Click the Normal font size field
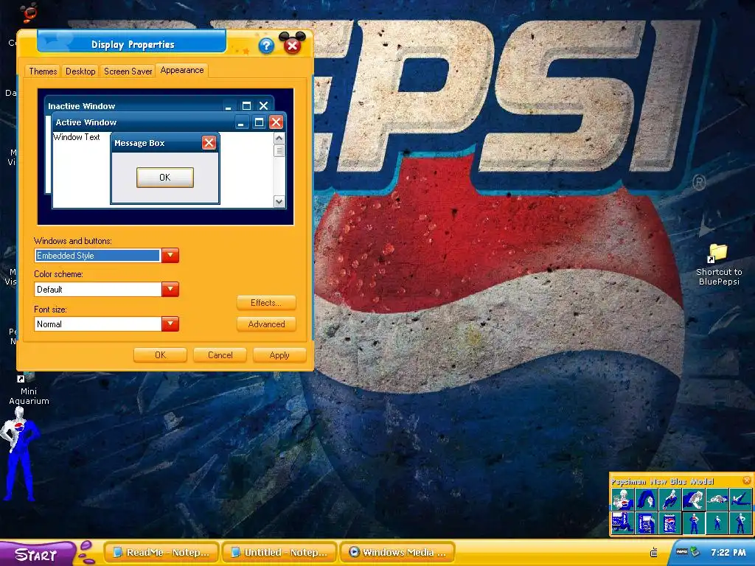 click(x=98, y=324)
